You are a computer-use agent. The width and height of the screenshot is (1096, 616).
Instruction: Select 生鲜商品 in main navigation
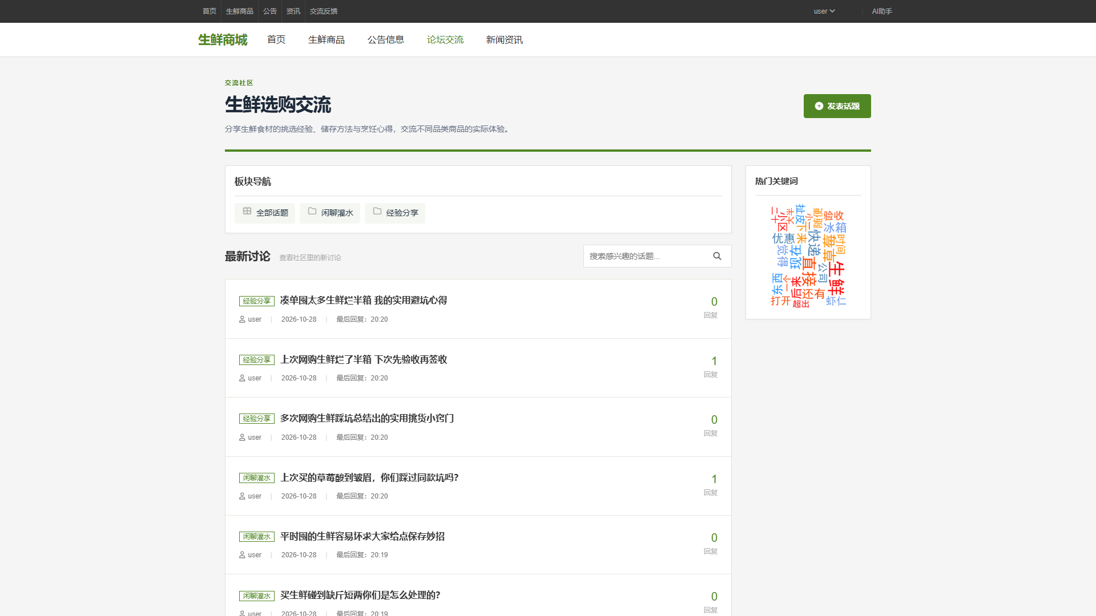coord(327,40)
